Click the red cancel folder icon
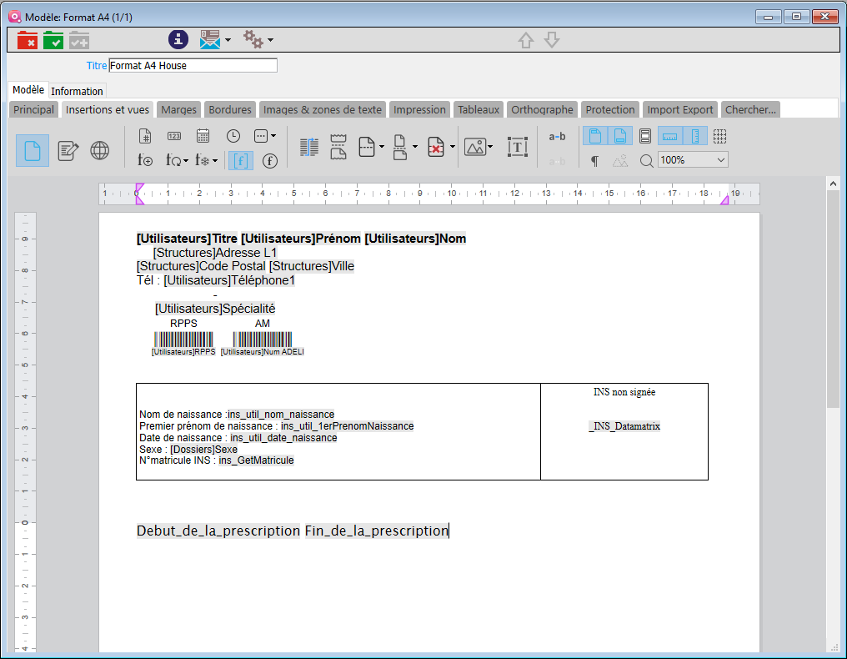Viewport: 847px width, 659px height. pos(28,40)
